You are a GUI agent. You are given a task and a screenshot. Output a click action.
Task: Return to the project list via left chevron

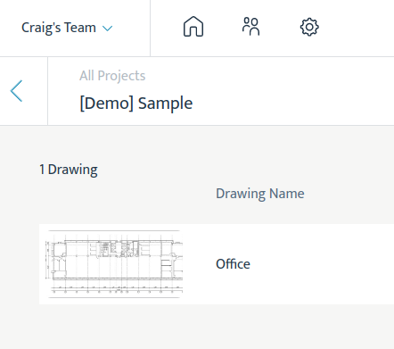pyautogui.click(x=16, y=91)
